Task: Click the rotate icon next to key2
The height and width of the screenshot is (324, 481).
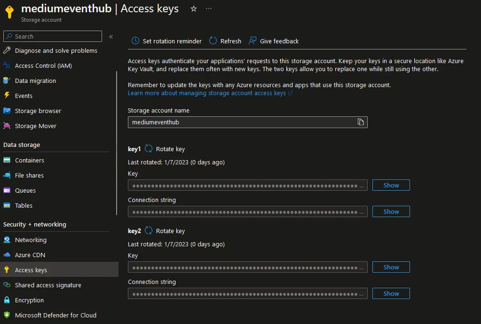Action: (x=149, y=231)
